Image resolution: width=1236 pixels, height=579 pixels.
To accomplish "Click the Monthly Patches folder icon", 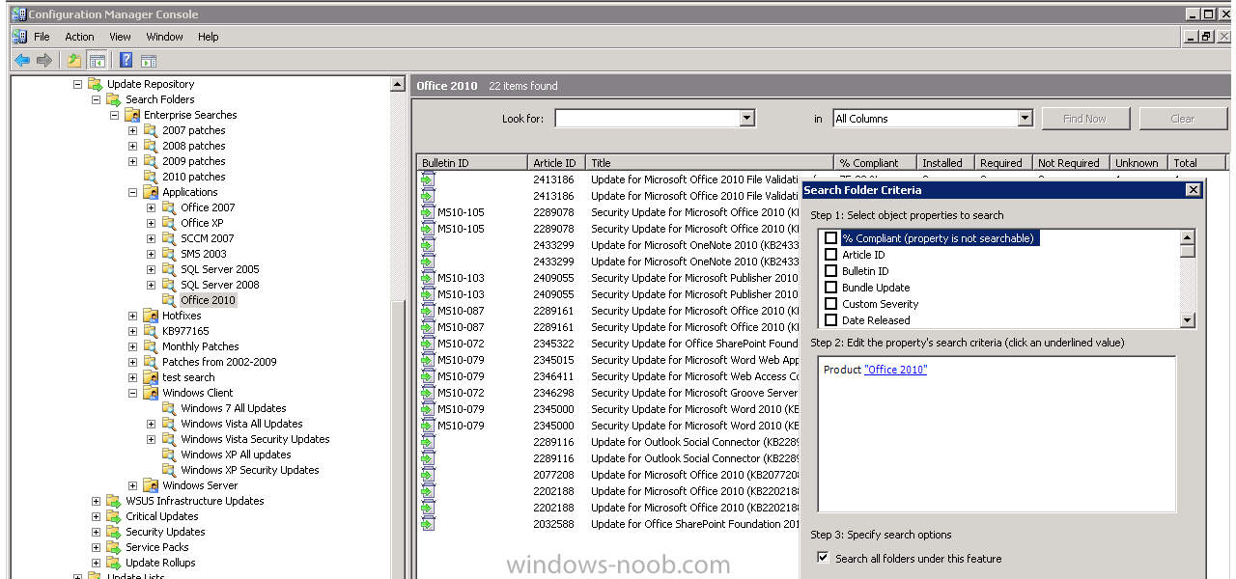I will click(151, 346).
